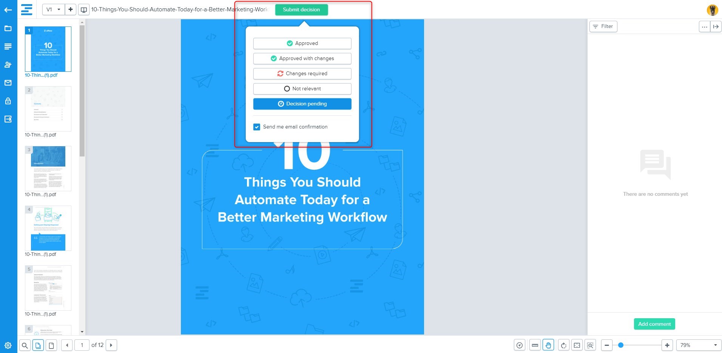The width and height of the screenshot is (722, 353).
Task: Choose the Not relevant decision option
Action: coord(302,89)
